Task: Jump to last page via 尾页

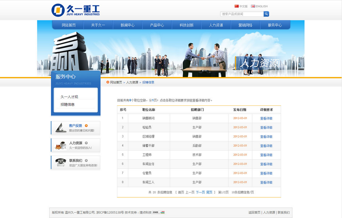Action: (x=209, y=192)
